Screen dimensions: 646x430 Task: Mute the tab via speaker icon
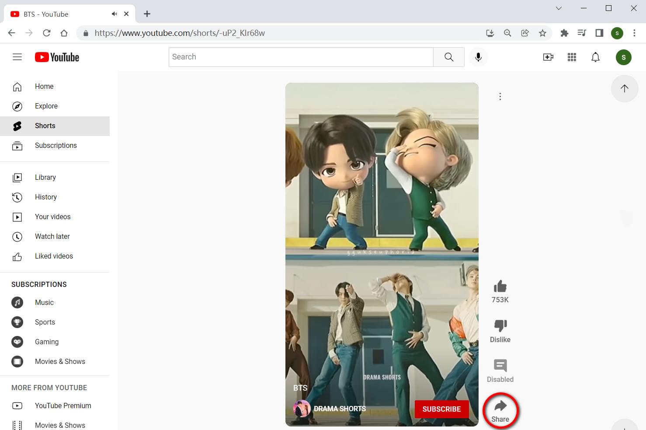[x=114, y=14]
